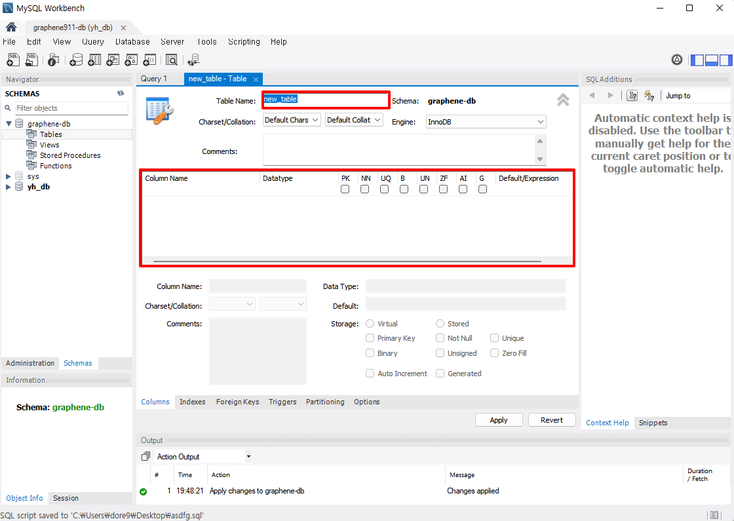Open the Scripting menu
Screen dimensions: 734x521
point(244,42)
